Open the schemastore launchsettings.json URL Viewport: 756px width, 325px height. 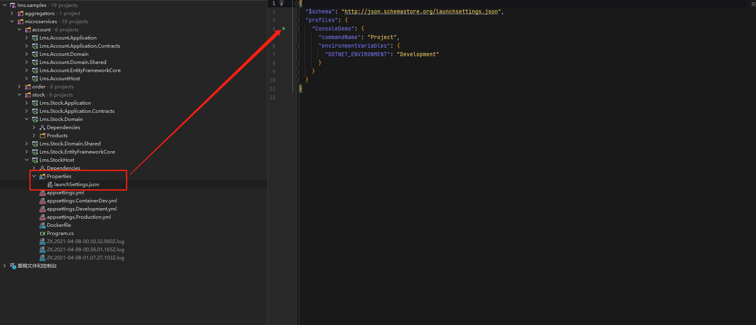(421, 11)
